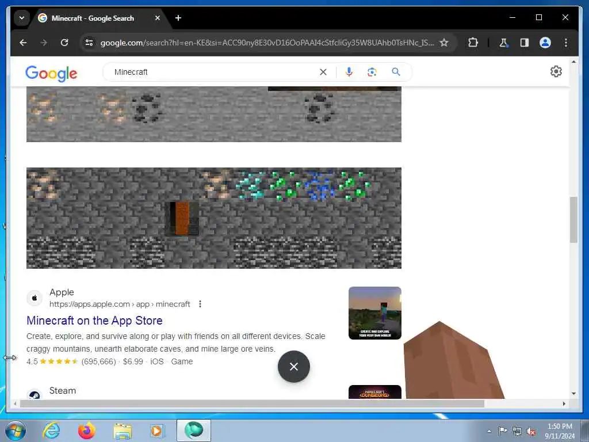
Task: Open the tab search dropdown arrow
Action: coord(22,18)
